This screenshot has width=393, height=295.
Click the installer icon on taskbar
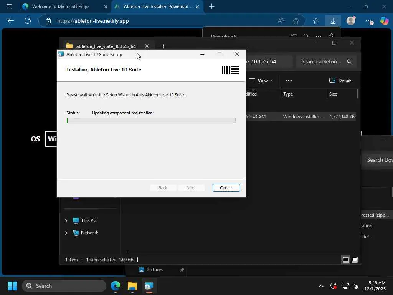pos(149,286)
